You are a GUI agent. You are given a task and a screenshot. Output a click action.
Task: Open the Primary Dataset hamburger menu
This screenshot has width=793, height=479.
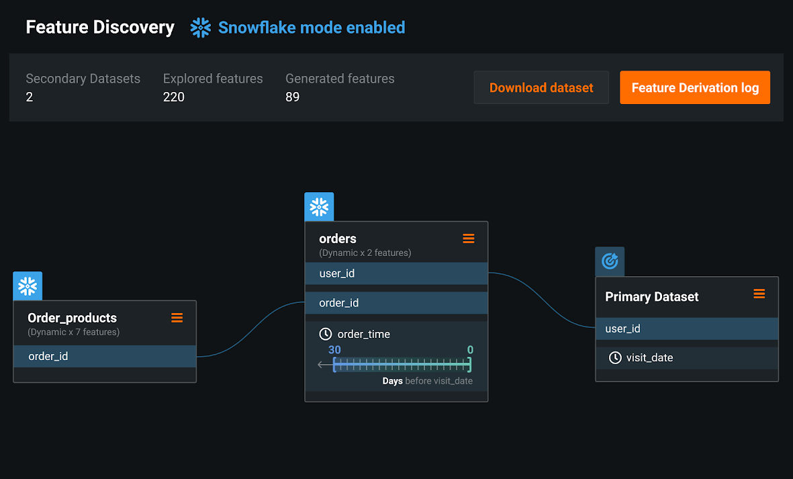759,294
